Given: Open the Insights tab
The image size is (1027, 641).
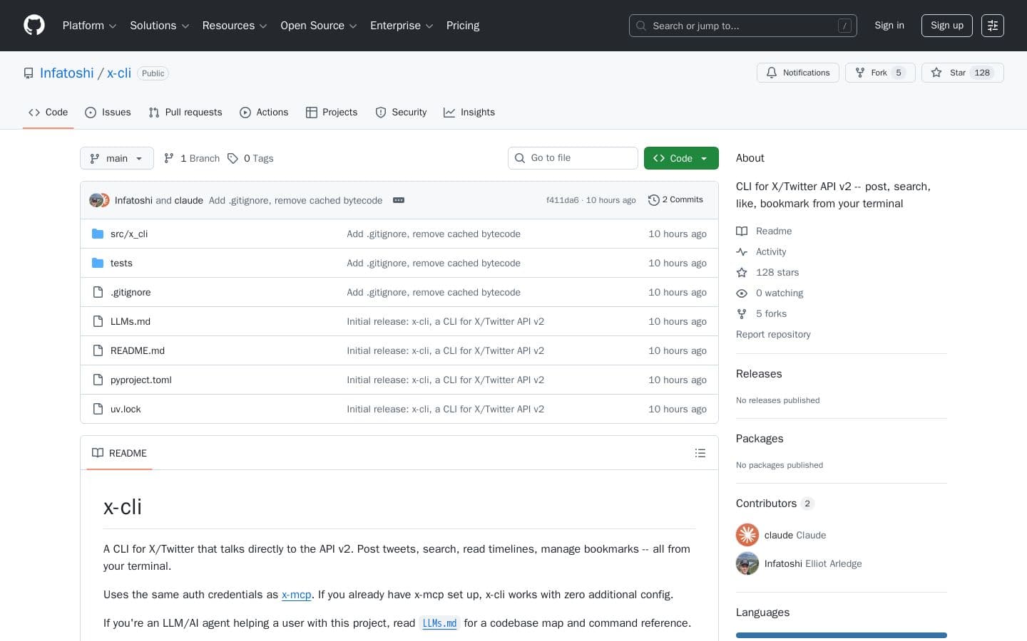Looking at the screenshot, I should pyautogui.click(x=469, y=113).
